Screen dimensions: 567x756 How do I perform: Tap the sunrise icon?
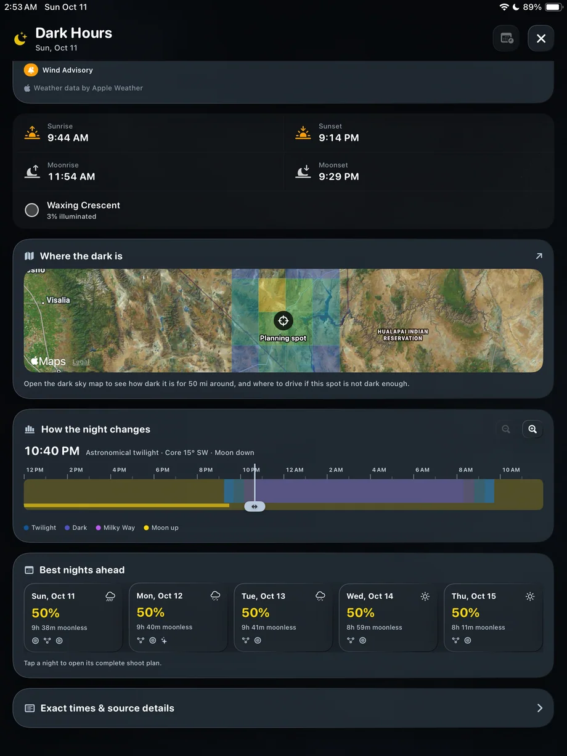point(32,132)
